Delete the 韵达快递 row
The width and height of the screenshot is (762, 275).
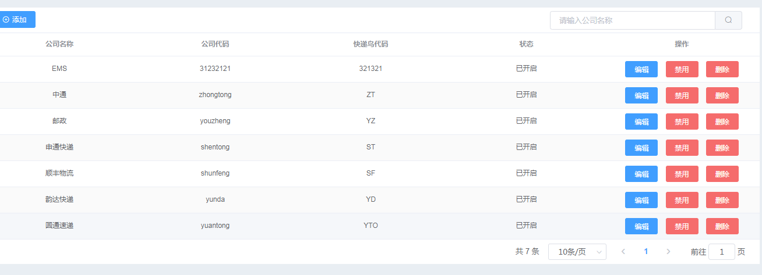722,200
